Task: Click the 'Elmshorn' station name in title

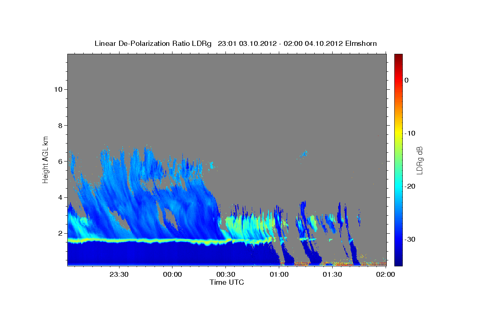Action: pyautogui.click(x=361, y=43)
